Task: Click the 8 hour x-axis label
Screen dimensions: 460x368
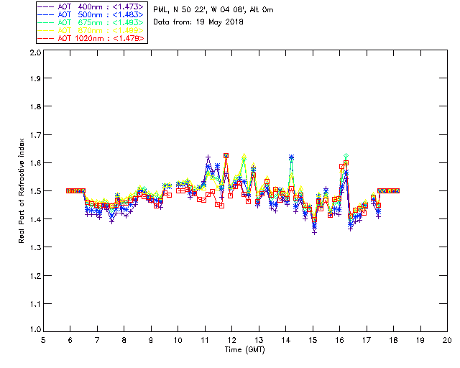Action: pyautogui.click(x=124, y=340)
